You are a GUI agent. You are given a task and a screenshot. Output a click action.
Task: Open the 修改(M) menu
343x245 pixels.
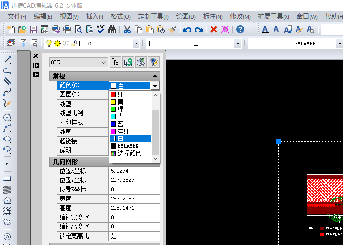(240, 17)
